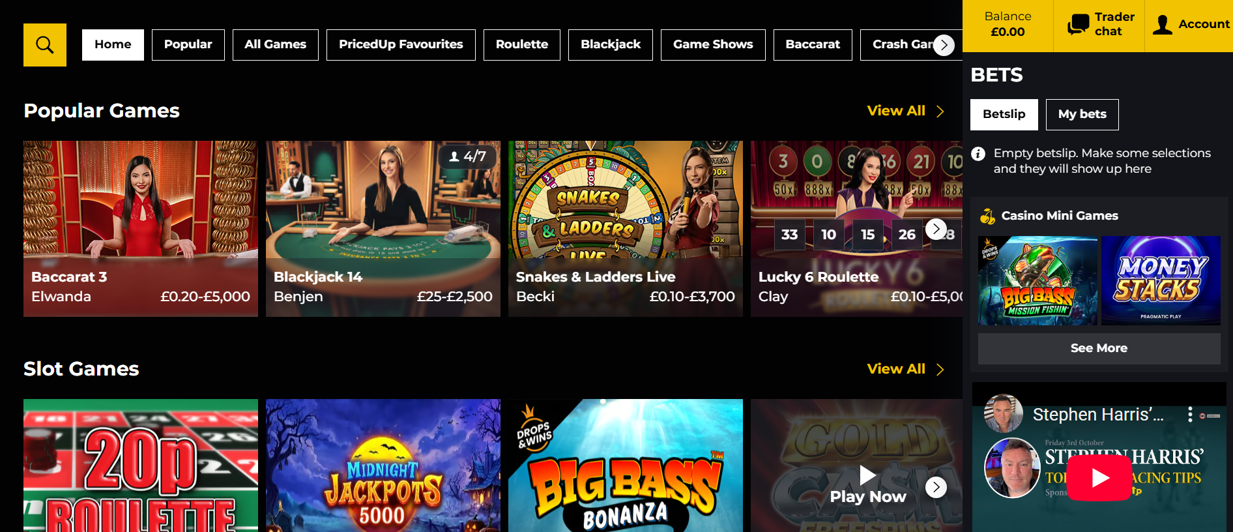This screenshot has width=1233, height=532.
Task: Switch to the My bets tab
Action: click(1082, 115)
